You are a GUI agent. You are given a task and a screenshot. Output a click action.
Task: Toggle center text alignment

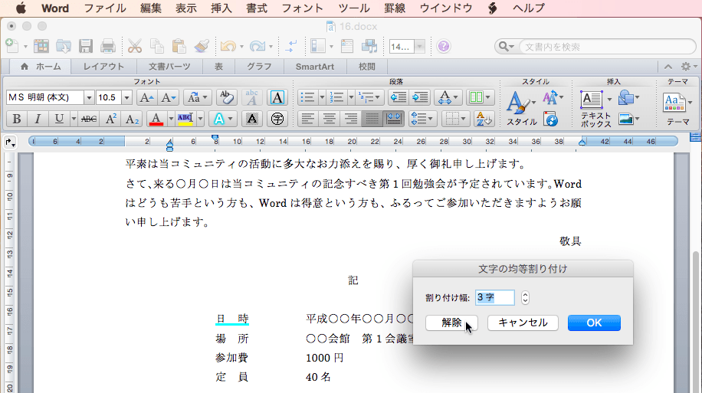[x=329, y=119]
